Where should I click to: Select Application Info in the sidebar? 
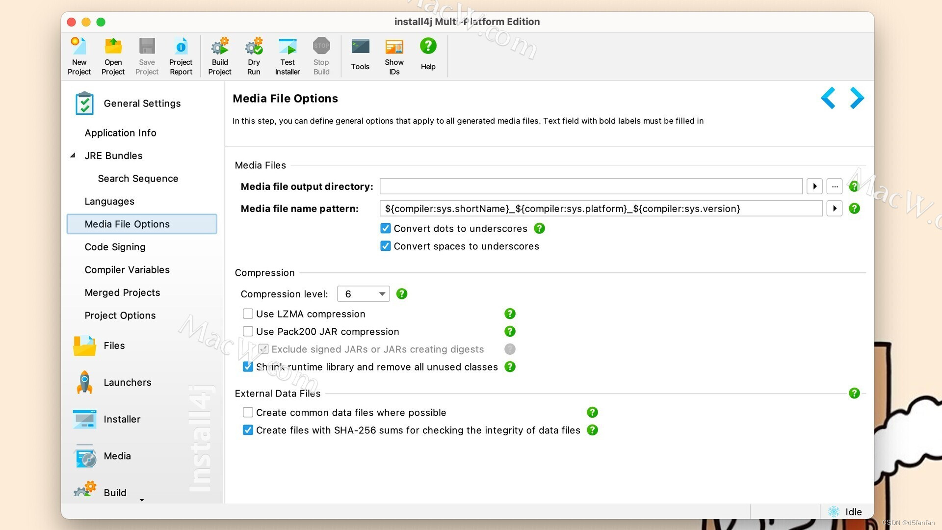[120, 132]
